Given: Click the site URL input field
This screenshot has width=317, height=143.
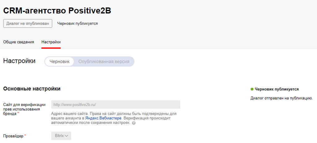Looking at the screenshot, I should [x=116, y=104].
